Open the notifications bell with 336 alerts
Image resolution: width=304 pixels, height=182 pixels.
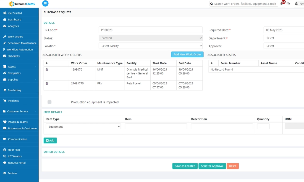282,4
